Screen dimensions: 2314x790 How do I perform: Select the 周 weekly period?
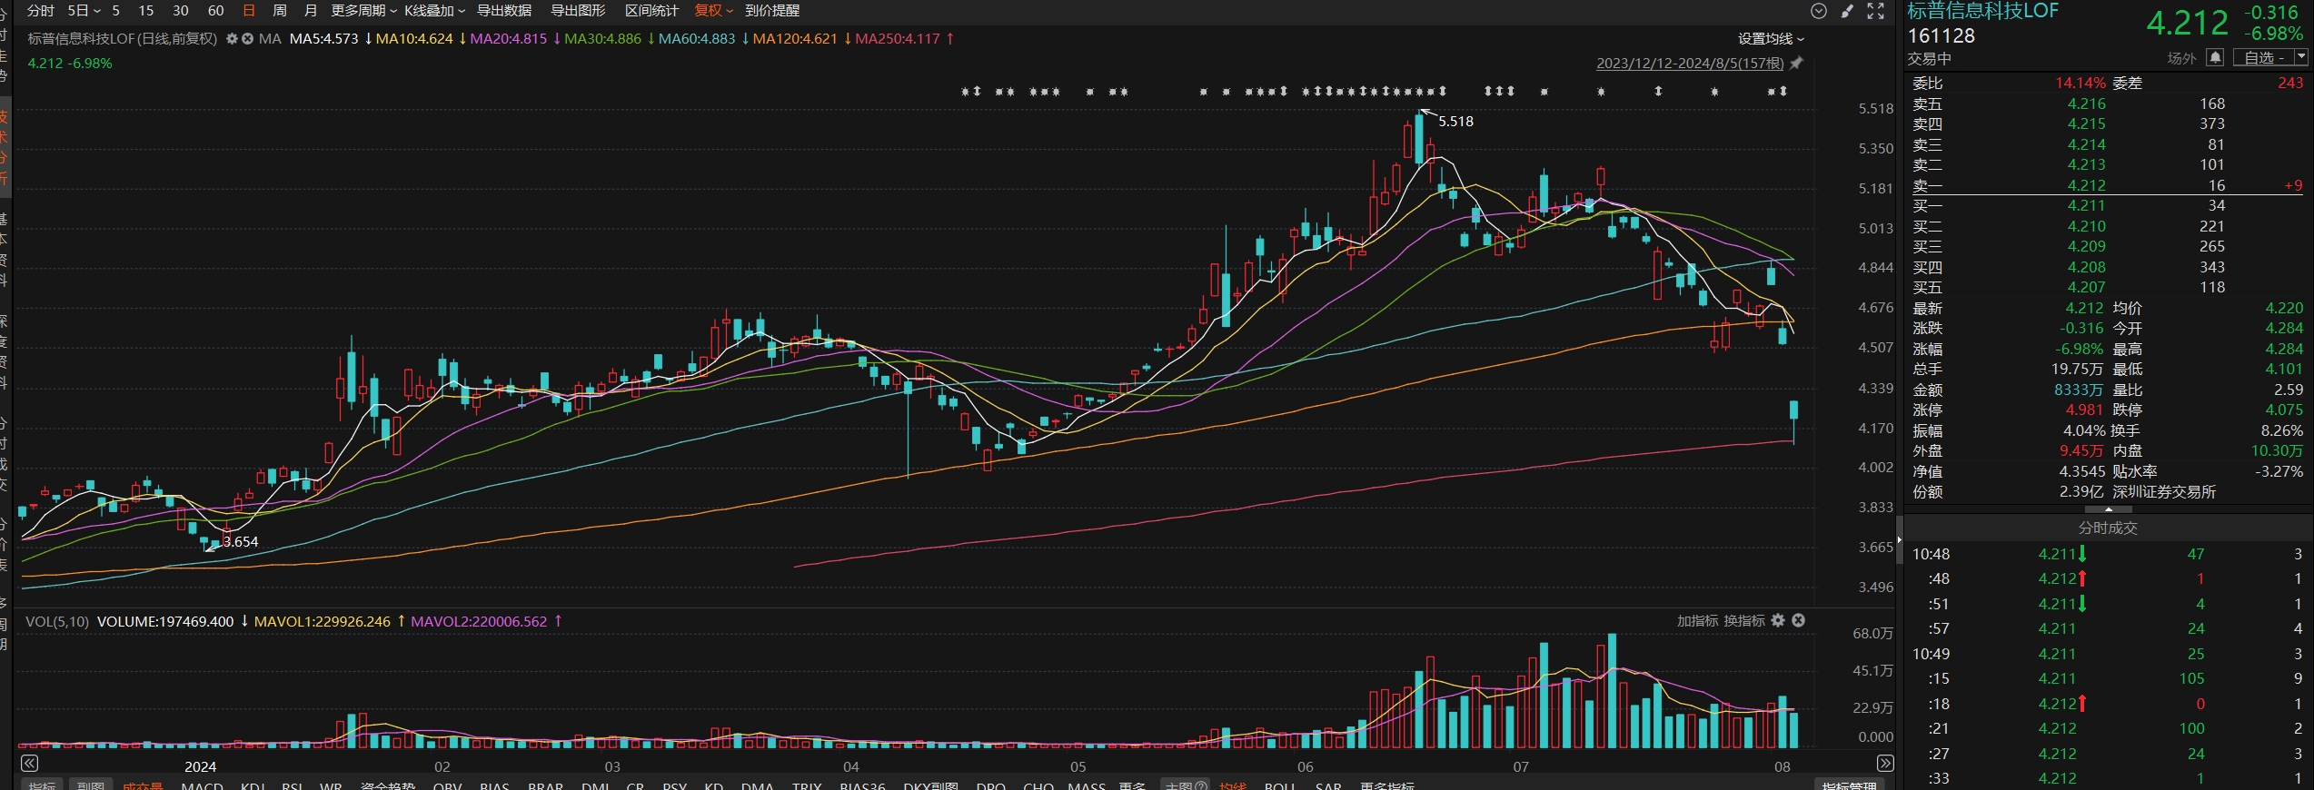tap(280, 11)
